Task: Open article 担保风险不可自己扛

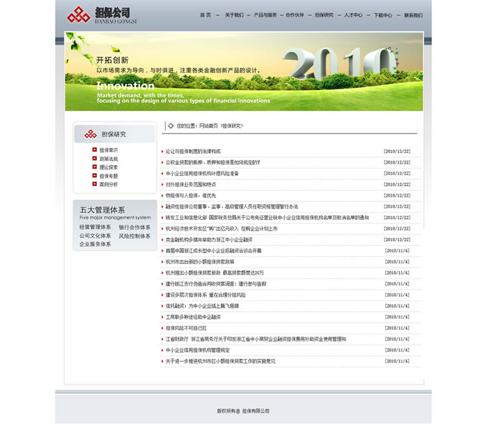Action: pyautogui.click(x=186, y=328)
